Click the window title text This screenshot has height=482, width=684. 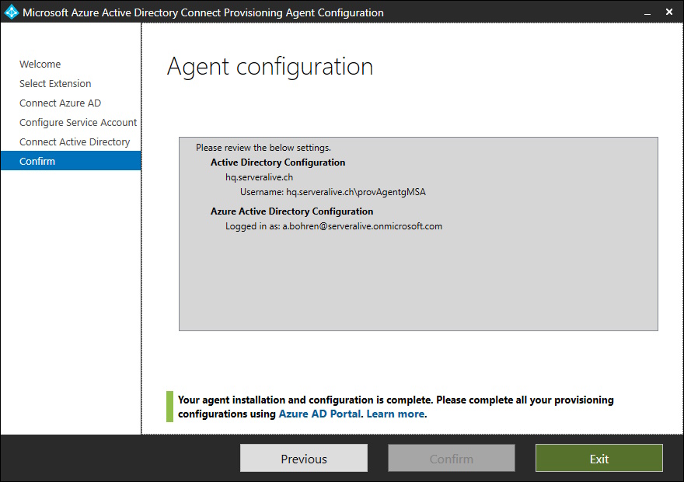(x=204, y=12)
